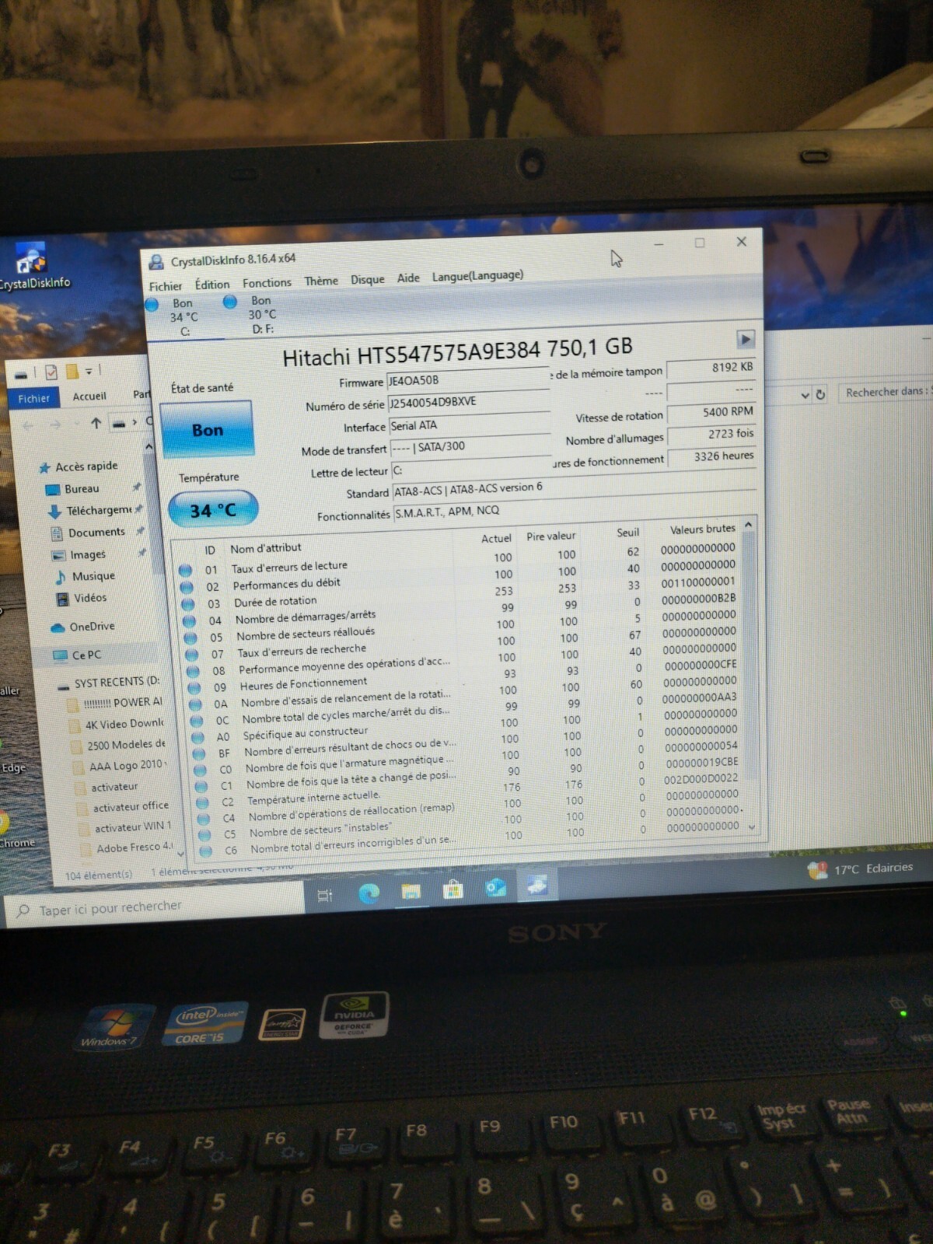Click Microsoft Edge icon on the taskbar
The width and height of the screenshot is (933, 1244).
[369, 893]
